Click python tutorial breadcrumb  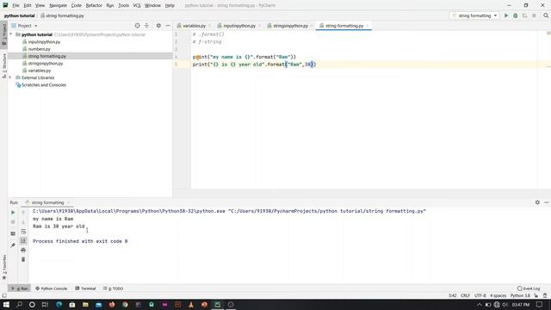point(19,15)
